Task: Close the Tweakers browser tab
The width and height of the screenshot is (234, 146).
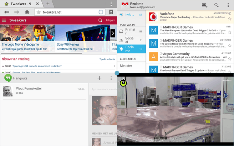Action: (37, 4)
